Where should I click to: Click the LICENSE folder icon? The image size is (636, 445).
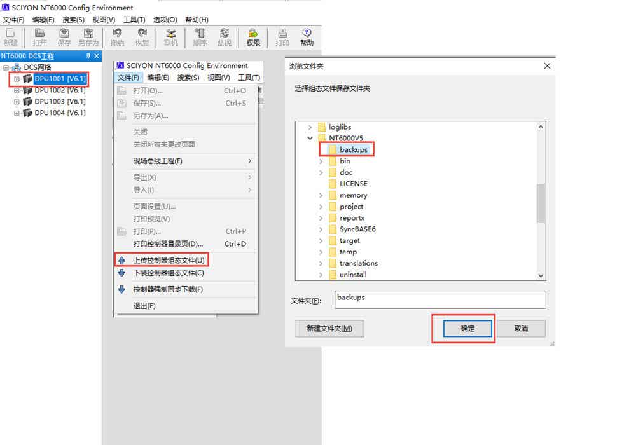[x=332, y=184]
